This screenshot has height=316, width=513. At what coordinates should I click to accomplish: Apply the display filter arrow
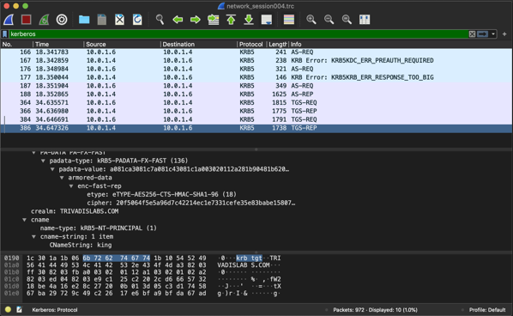[483, 34]
